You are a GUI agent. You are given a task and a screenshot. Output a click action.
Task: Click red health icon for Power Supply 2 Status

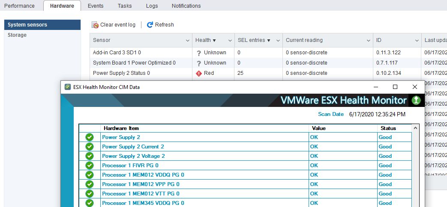pos(199,74)
